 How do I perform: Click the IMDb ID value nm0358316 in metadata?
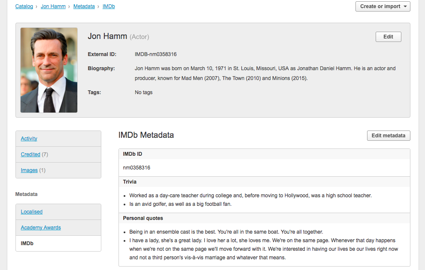pyautogui.click(x=137, y=168)
